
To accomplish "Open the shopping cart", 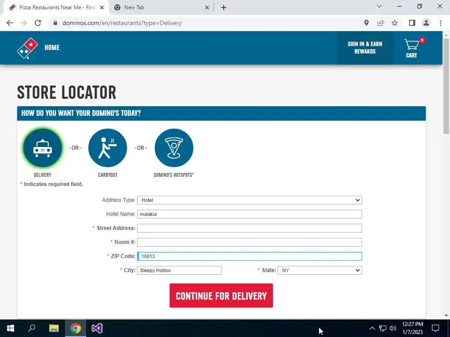I will coord(412,48).
